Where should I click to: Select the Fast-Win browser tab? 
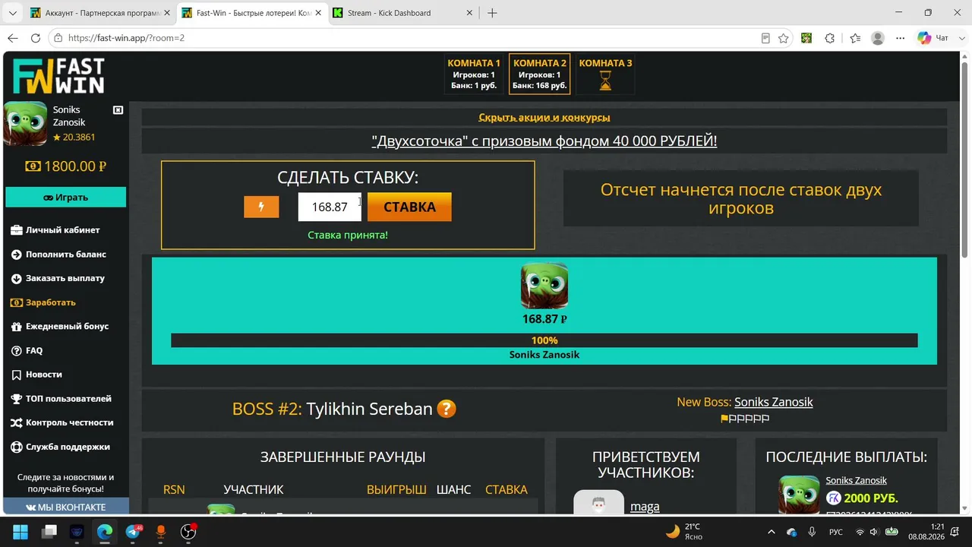click(x=251, y=13)
